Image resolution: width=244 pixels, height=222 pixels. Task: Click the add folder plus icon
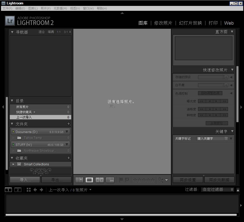pyautogui.click(x=69, y=124)
